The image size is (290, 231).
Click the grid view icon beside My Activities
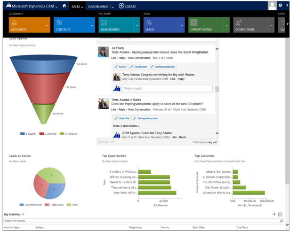click(280, 215)
